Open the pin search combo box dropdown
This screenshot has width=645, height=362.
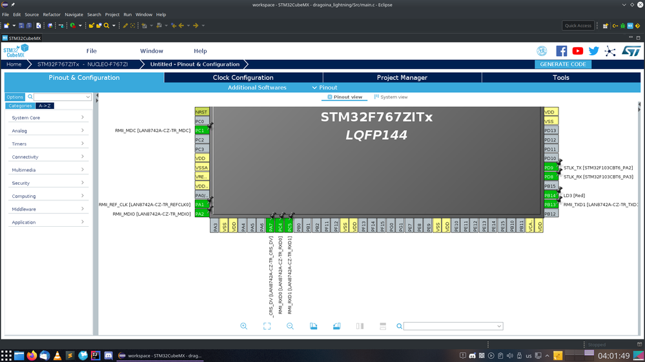pyautogui.click(x=499, y=327)
